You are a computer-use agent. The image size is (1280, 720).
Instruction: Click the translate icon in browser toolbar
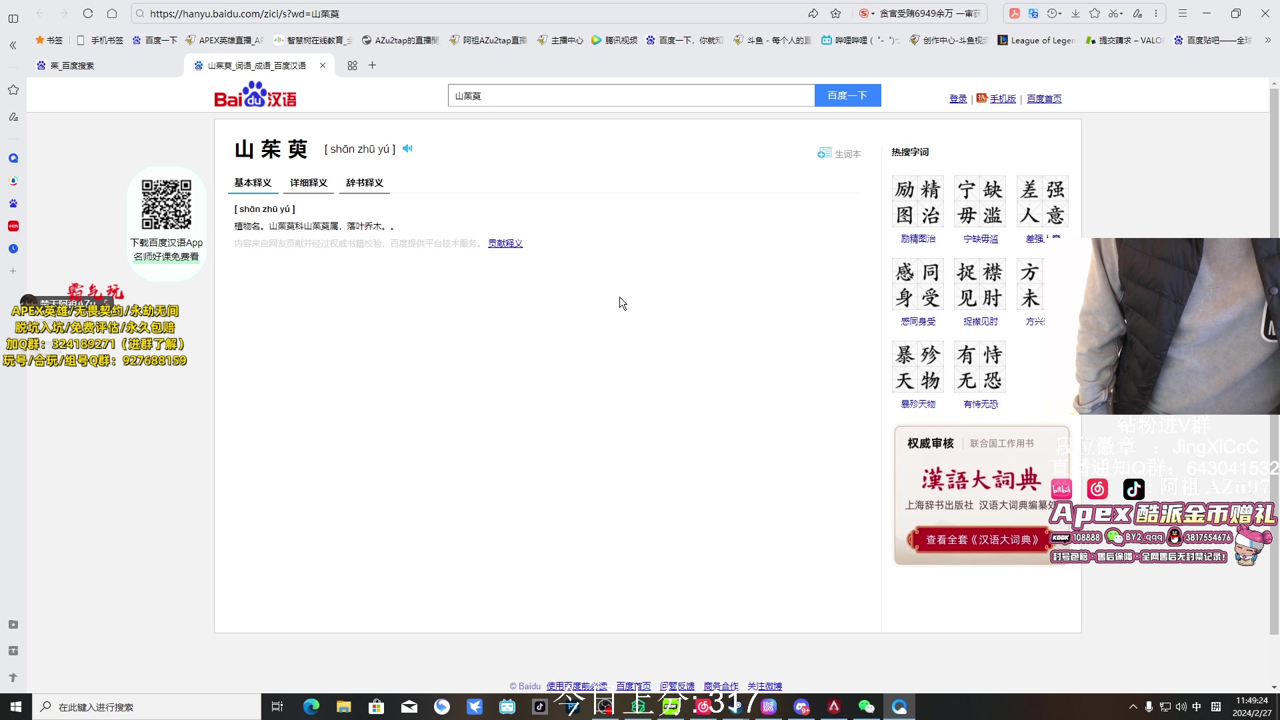pos(1033,13)
